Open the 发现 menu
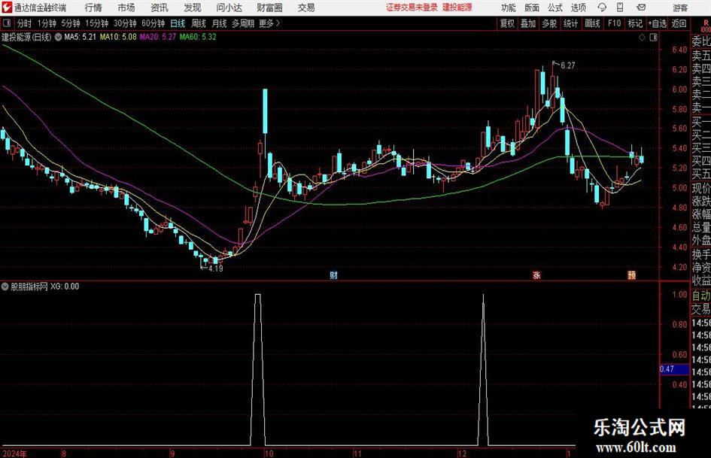 [193, 8]
